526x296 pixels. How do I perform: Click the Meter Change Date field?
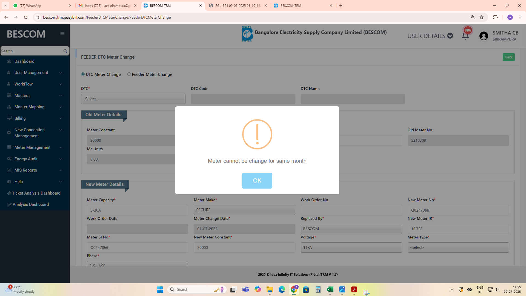(x=244, y=229)
